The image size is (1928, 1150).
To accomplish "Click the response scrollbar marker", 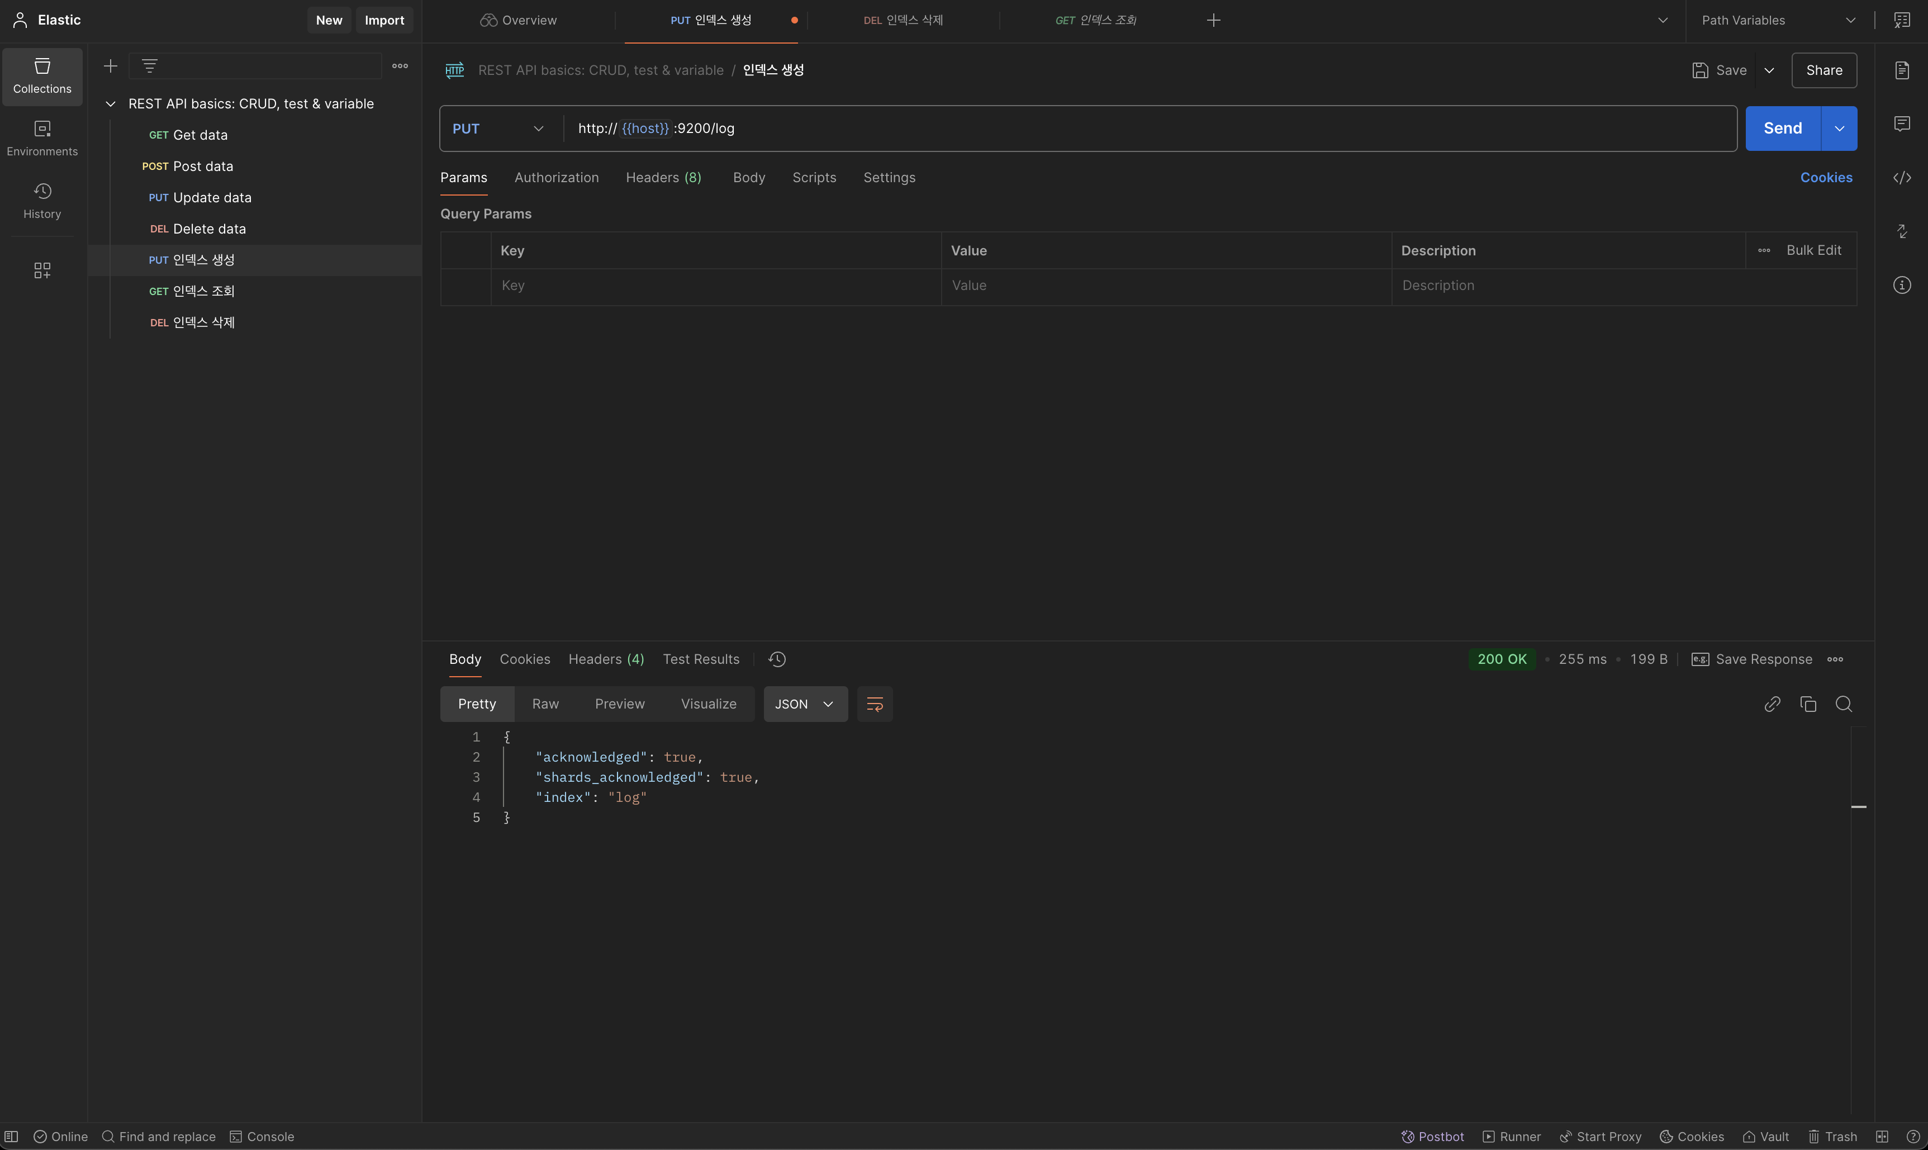I will [x=1858, y=807].
